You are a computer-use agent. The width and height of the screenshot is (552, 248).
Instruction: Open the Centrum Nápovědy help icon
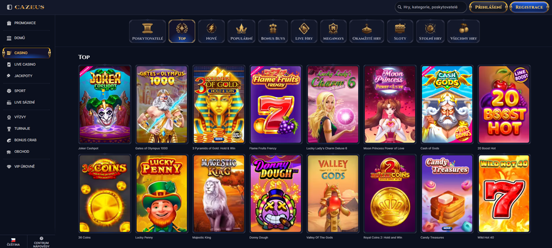(x=41, y=239)
